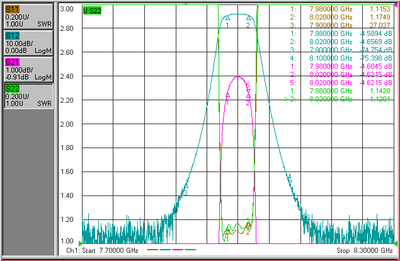
Task: Click the Stop 8.30000 GHz frequency field
Action: click(x=364, y=250)
